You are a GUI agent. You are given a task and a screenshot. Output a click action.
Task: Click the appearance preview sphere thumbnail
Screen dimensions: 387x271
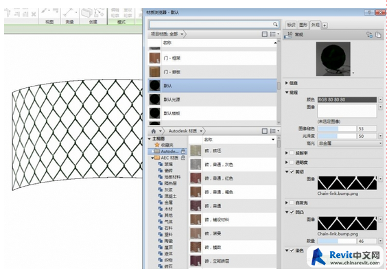(x=333, y=59)
